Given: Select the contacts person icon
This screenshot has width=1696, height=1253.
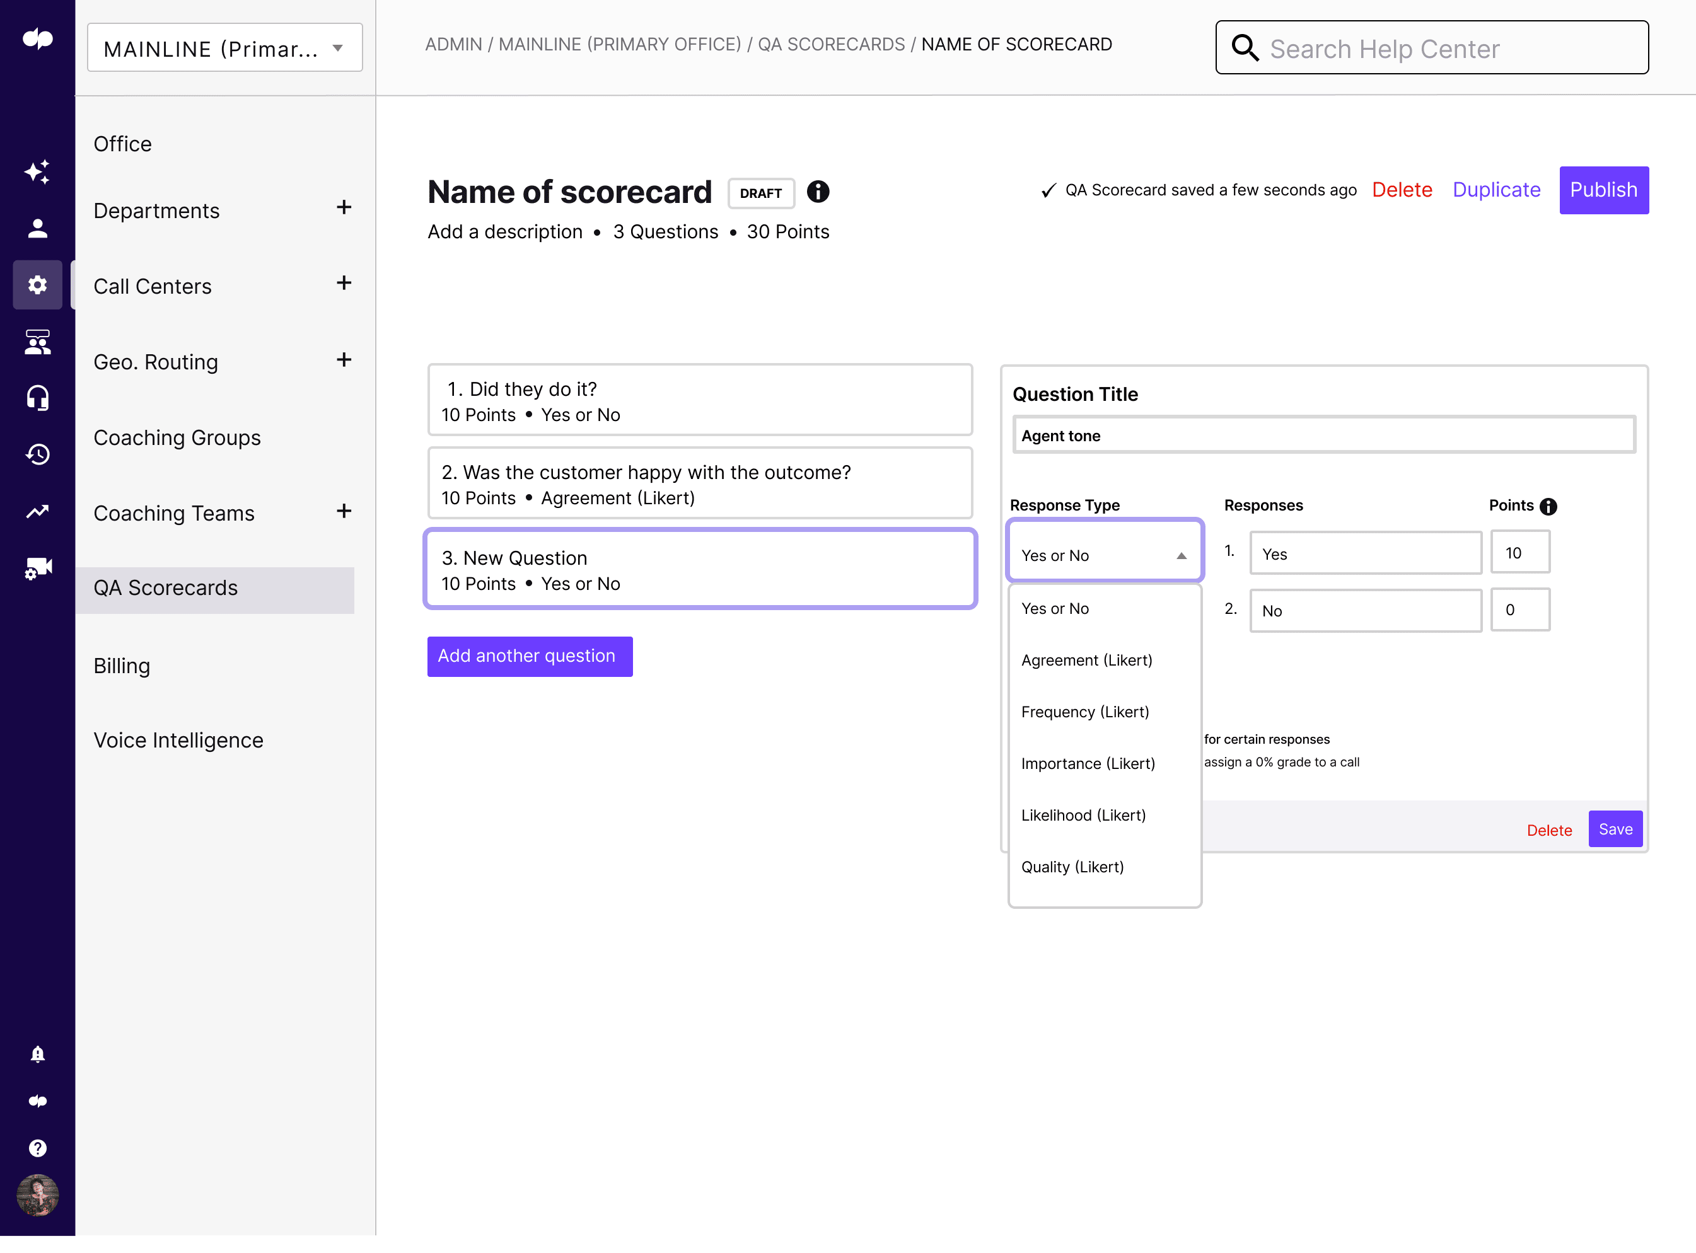Looking at the screenshot, I should [37, 228].
